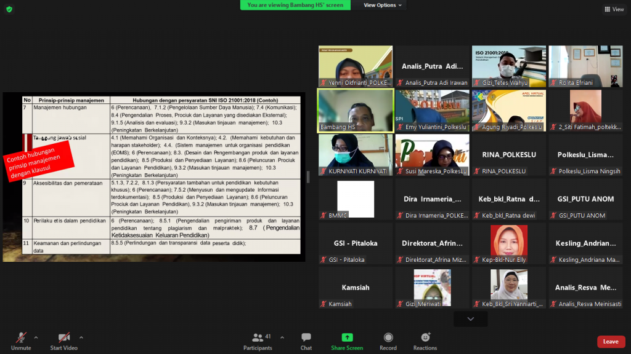631x354 pixels.
Task: Start recording with Record icon
Action: 388,337
